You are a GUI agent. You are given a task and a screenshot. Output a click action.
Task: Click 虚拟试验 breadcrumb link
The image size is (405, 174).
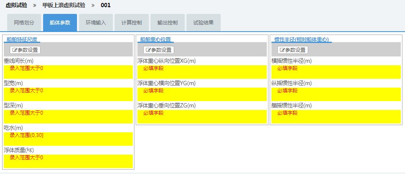(17, 5)
